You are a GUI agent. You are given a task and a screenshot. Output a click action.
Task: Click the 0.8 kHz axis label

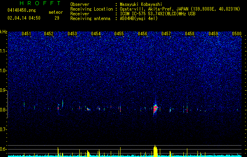point(3,110)
